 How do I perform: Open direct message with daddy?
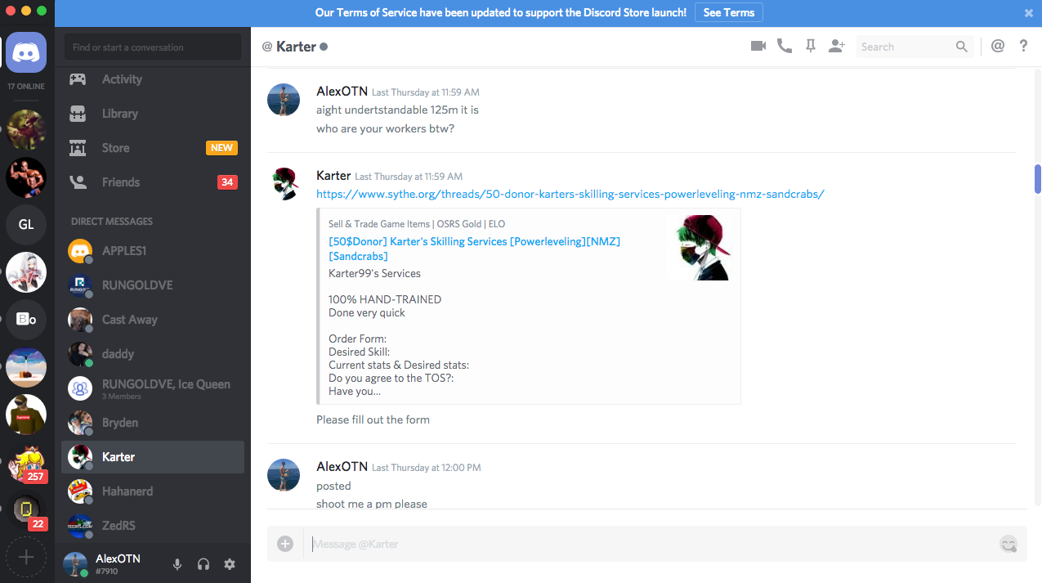pos(153,354)
